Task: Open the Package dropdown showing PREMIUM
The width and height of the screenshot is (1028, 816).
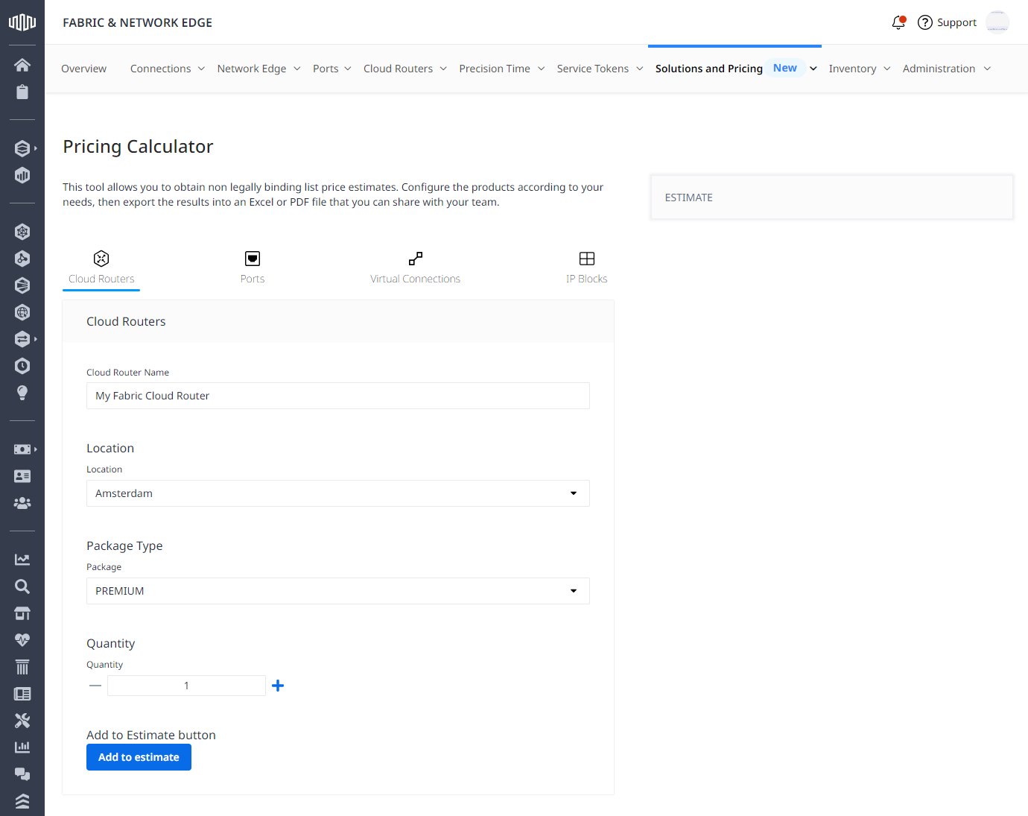Action: [337, 591]
